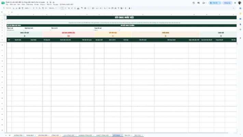Switch to the CÔNG VIỆC sheet tab

pos(55,135)
